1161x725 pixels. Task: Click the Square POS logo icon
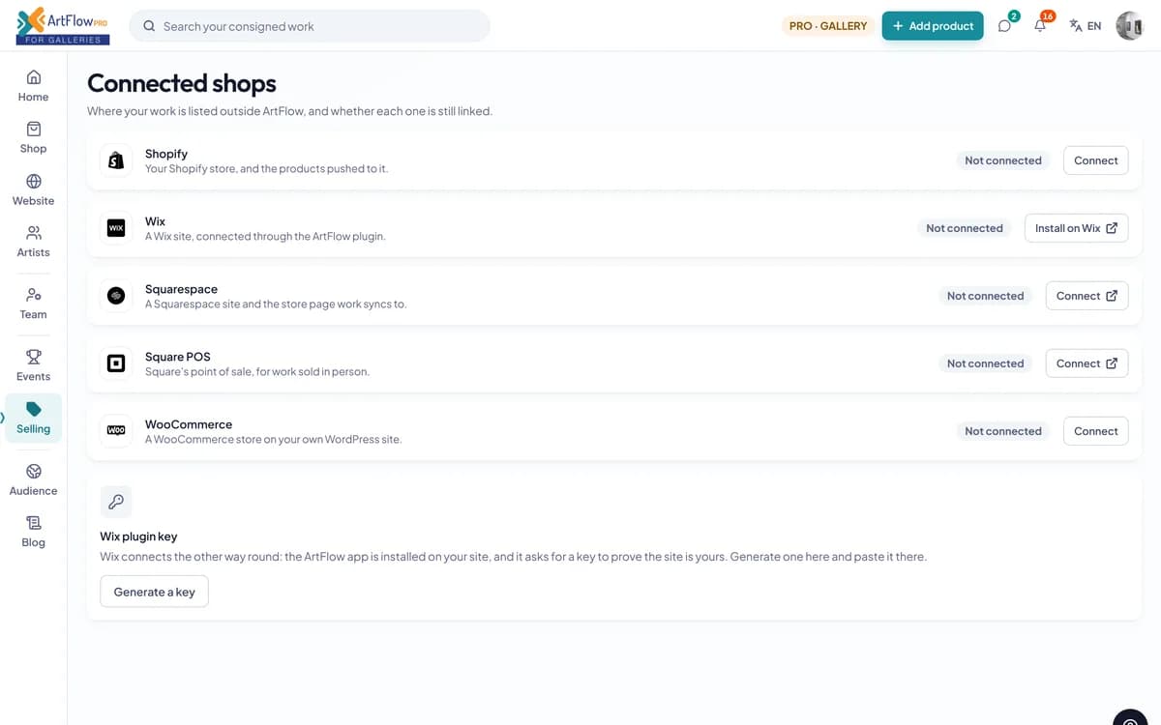(x=116, y=363)
